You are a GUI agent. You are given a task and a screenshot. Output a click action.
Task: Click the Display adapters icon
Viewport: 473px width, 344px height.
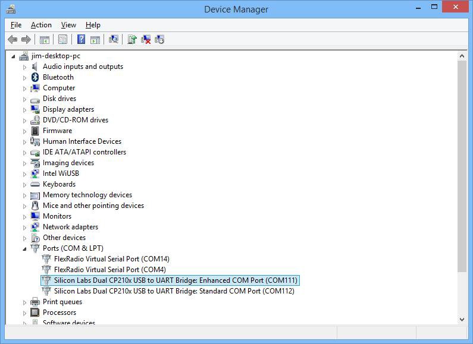[35, 109]
